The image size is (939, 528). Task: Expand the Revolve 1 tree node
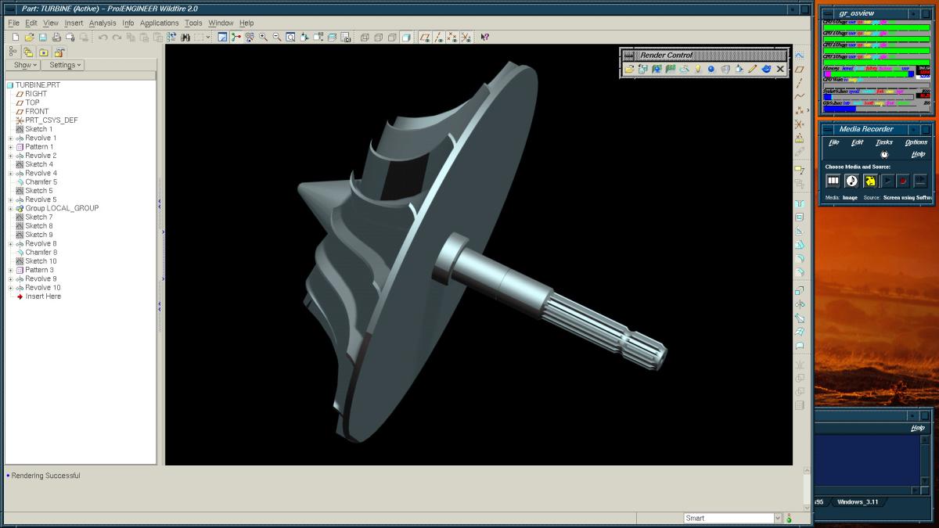[11, 138]
